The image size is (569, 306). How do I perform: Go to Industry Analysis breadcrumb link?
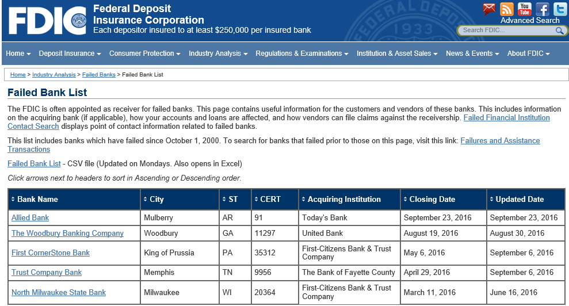pos(54,74)
